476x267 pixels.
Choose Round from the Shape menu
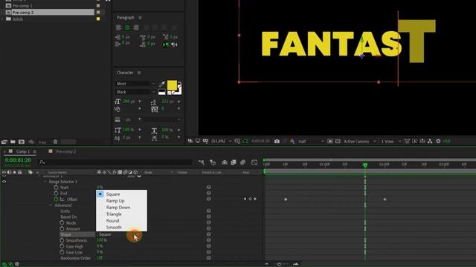[121, 221]
